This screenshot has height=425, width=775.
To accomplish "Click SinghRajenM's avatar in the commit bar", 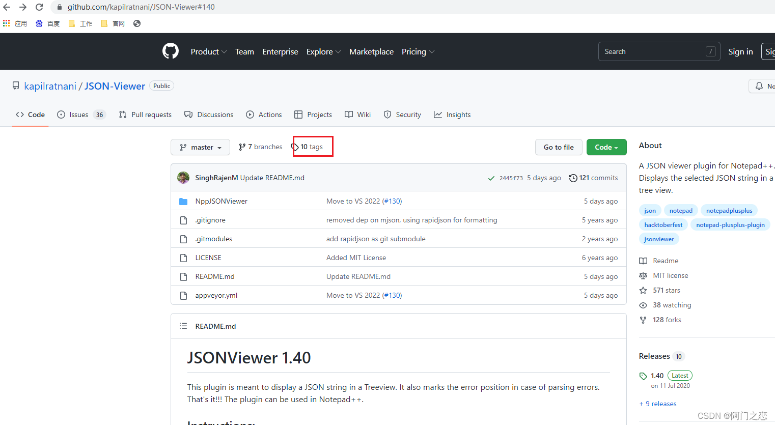I will click(x=183, y=178).
